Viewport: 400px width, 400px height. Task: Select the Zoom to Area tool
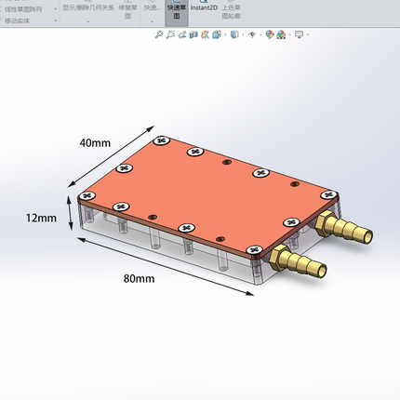[x=170, y=34]
